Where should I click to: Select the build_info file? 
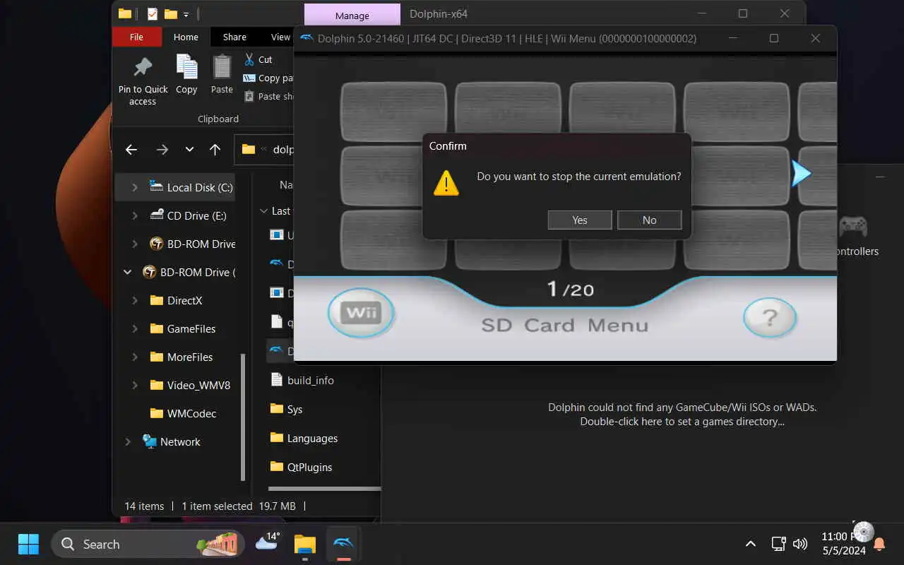pos(302,380)
